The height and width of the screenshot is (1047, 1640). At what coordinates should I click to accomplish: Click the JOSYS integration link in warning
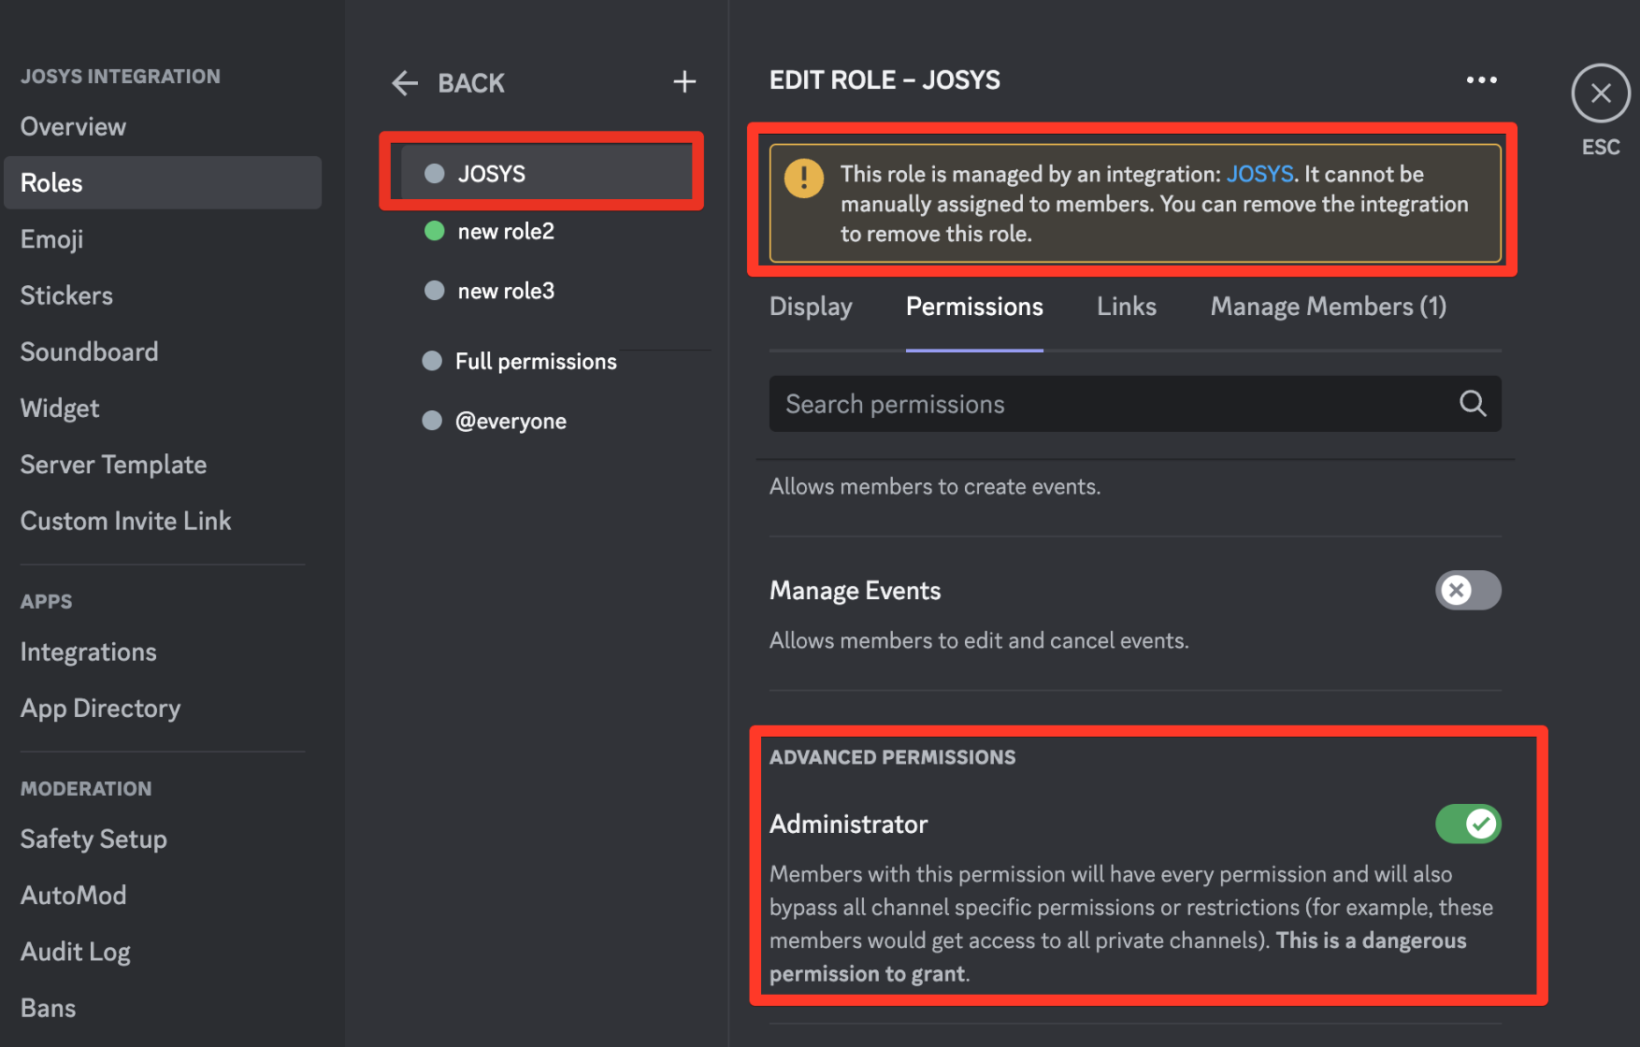pos(1259,174)
